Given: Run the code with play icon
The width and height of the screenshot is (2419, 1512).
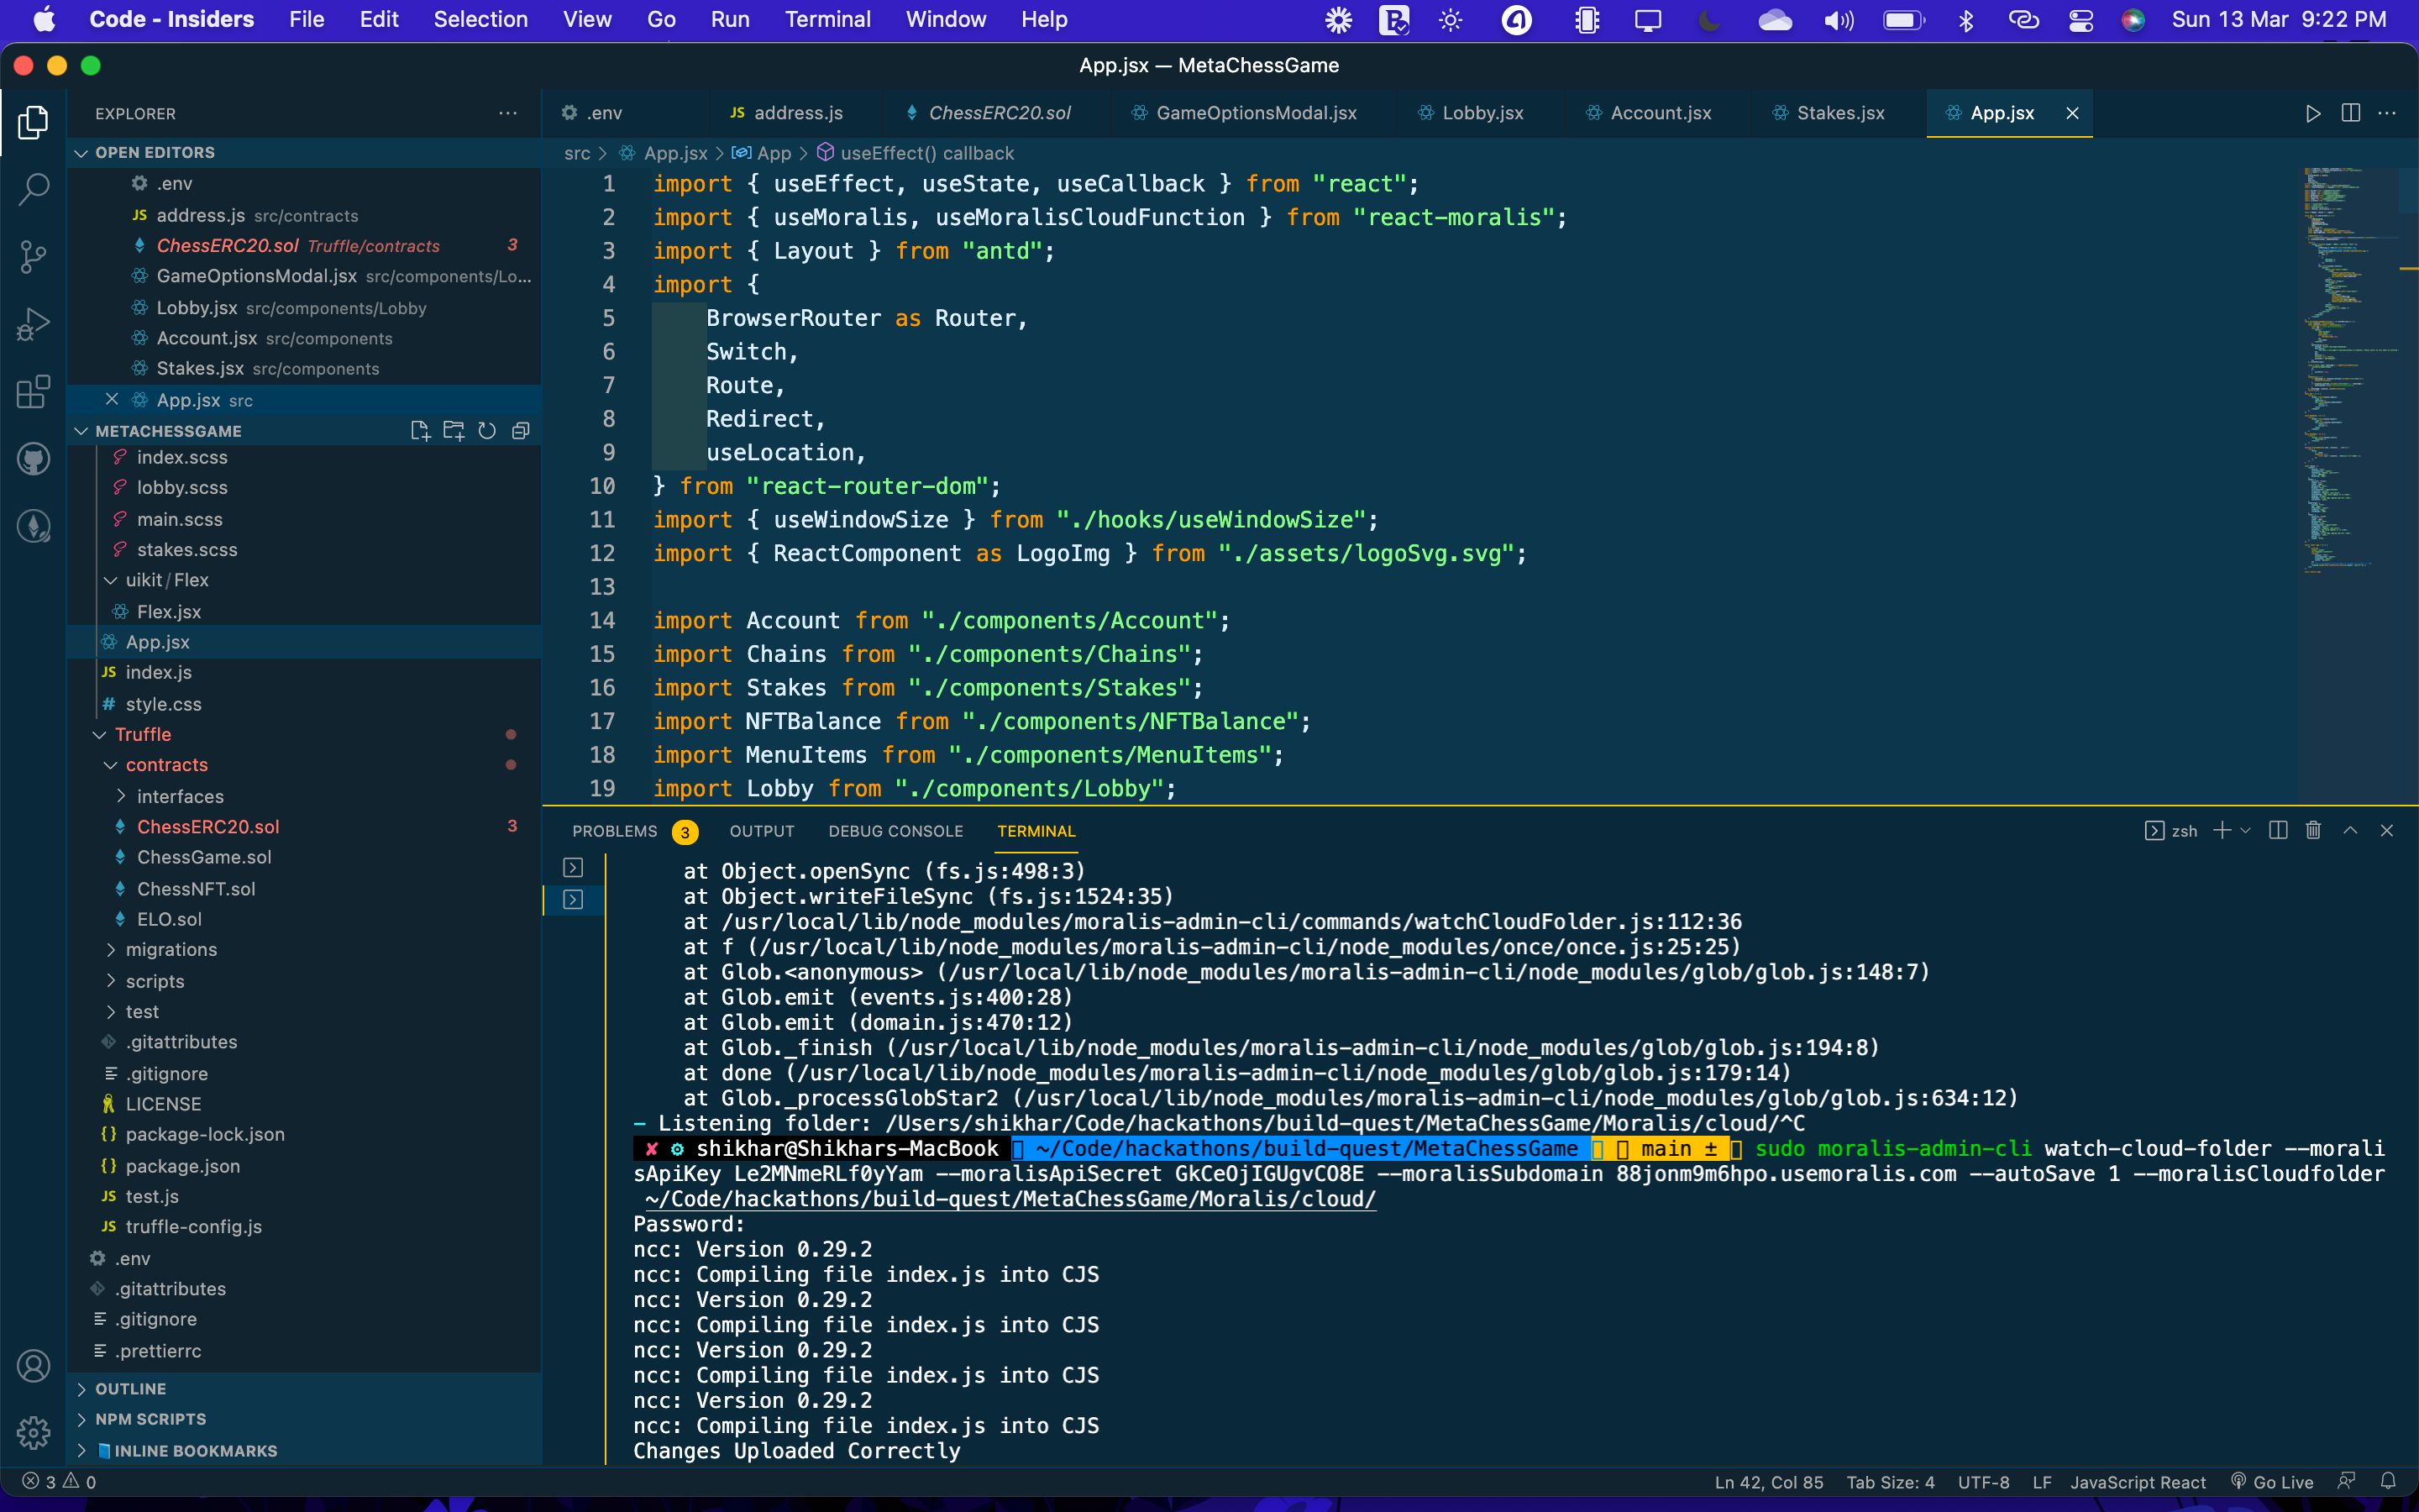Looking at the screenshot, I should pyautogui.click(x=2313, y=113).
